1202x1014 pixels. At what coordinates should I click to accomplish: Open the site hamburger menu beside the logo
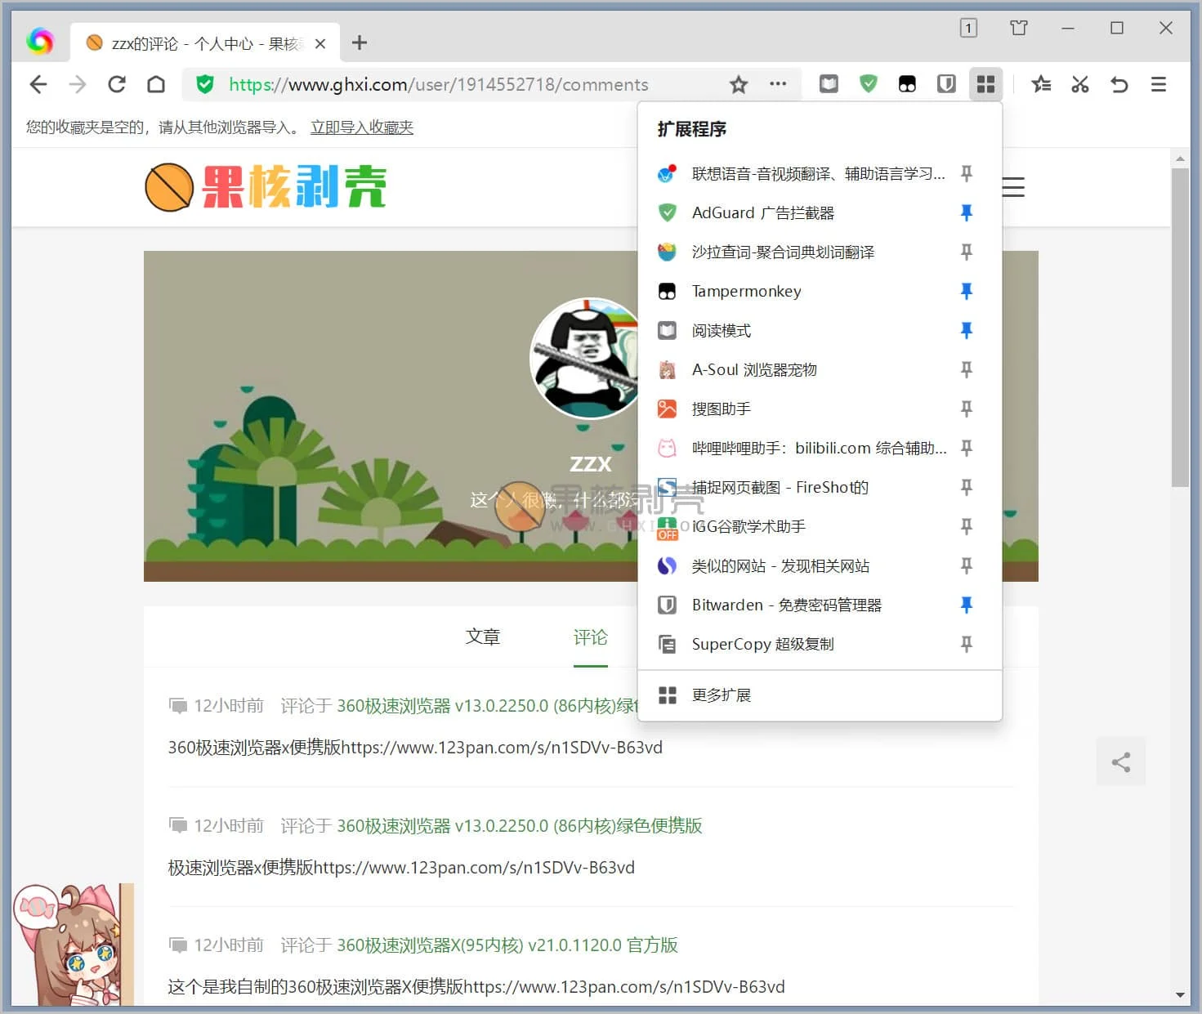(1013, 187)
